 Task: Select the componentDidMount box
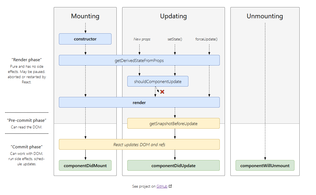pyautogui.click(x=85, y=166)
